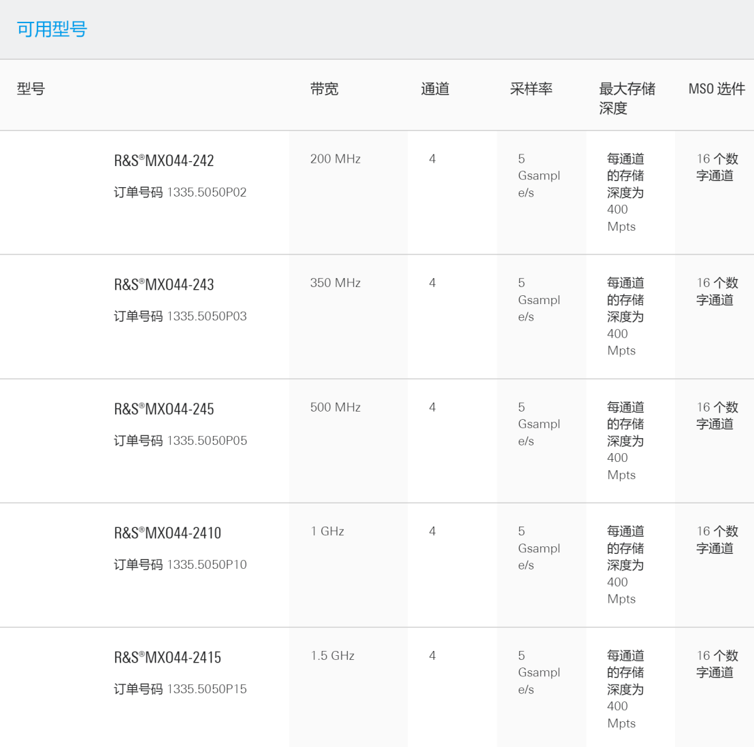This screenshot has height=747, width=754.
Task: Select order number 1335.5050P10
Action: point(207,565)
